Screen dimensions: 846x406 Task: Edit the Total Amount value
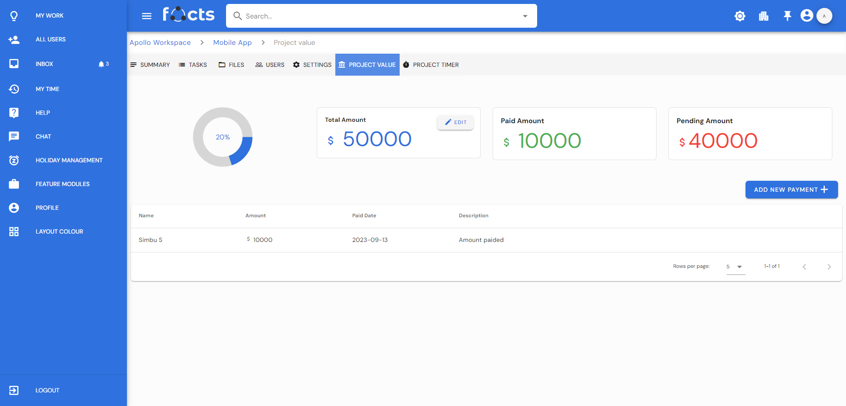pyautogui.click(x=455, y=122)
